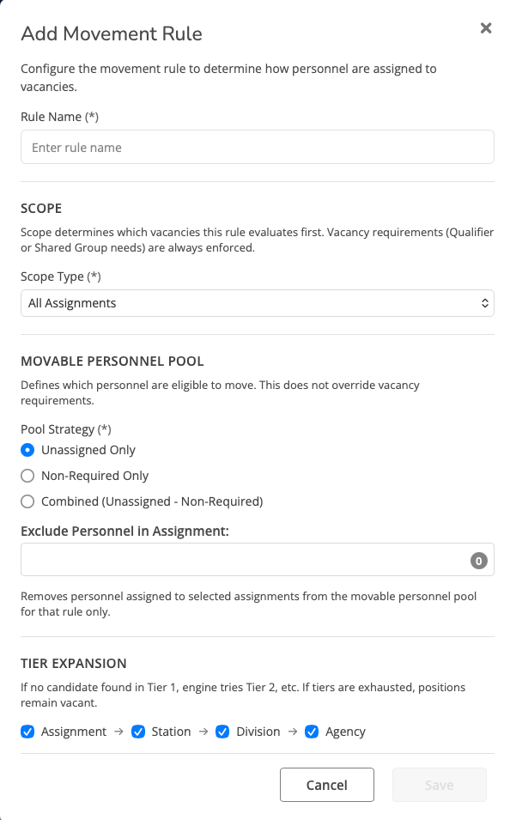Open Exclude Personnel in Assignment selector
The width and height of the screenshot is (510, 820).
click(x=258, y=560)
